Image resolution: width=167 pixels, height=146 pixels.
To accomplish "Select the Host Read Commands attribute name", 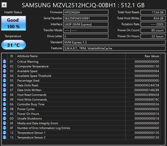I will pos(32,95).
